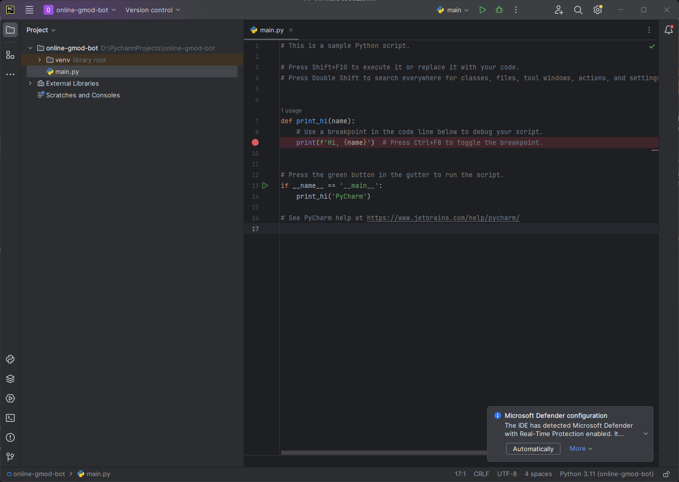Open the JetBrains PyCharm help link

[x=443, y=218]
